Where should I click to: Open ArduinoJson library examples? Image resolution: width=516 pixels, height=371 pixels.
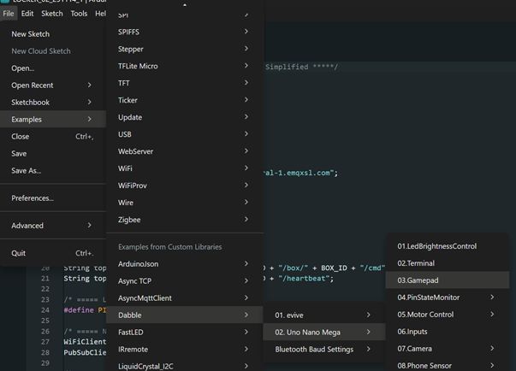pyautogui.click(x=184, y=264)
